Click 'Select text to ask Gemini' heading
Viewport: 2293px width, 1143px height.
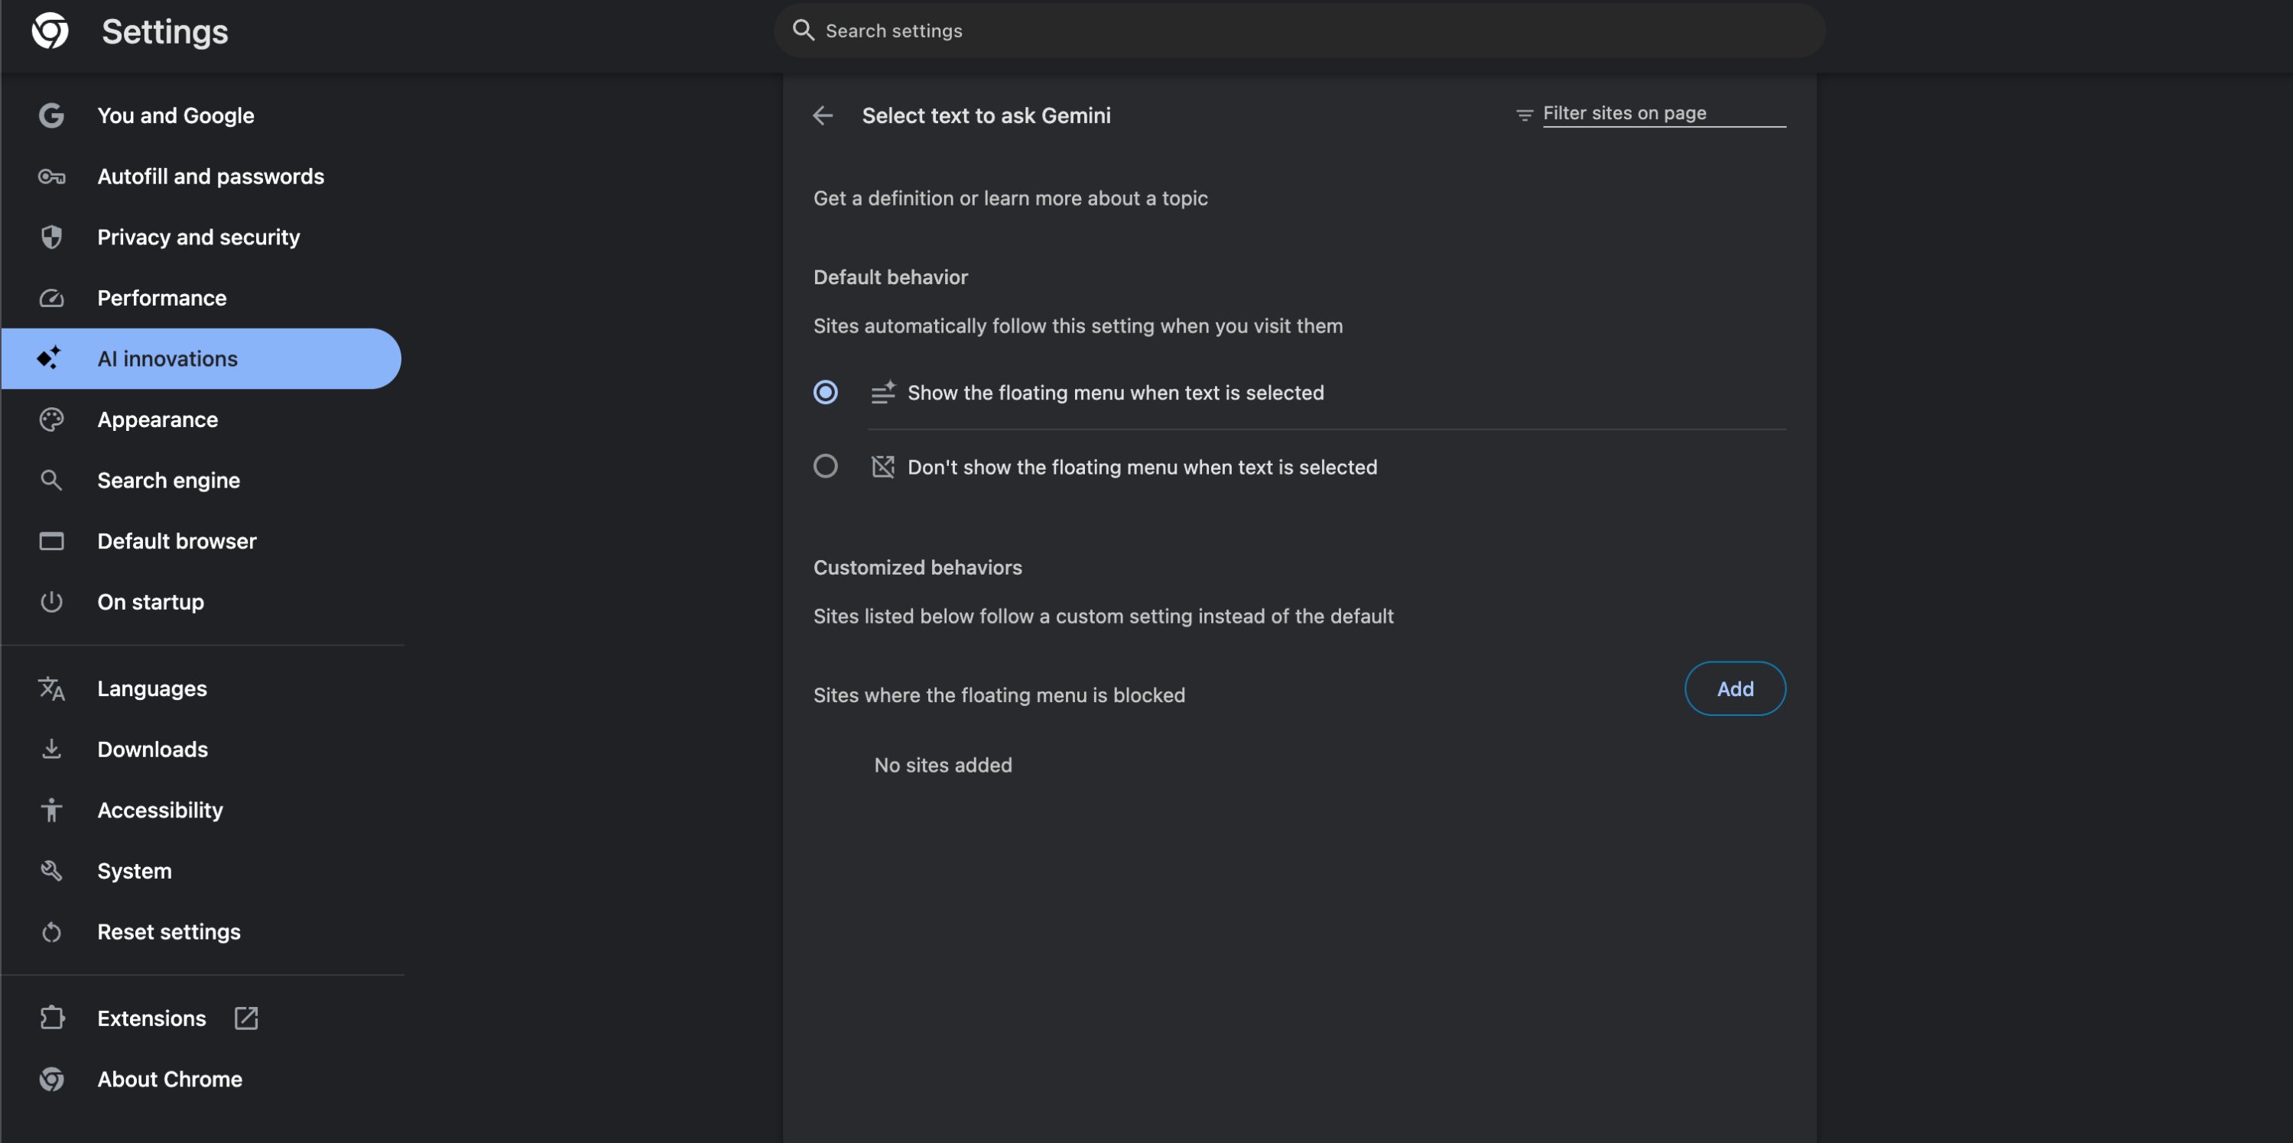pyautogui.click(x=986, y=115)
